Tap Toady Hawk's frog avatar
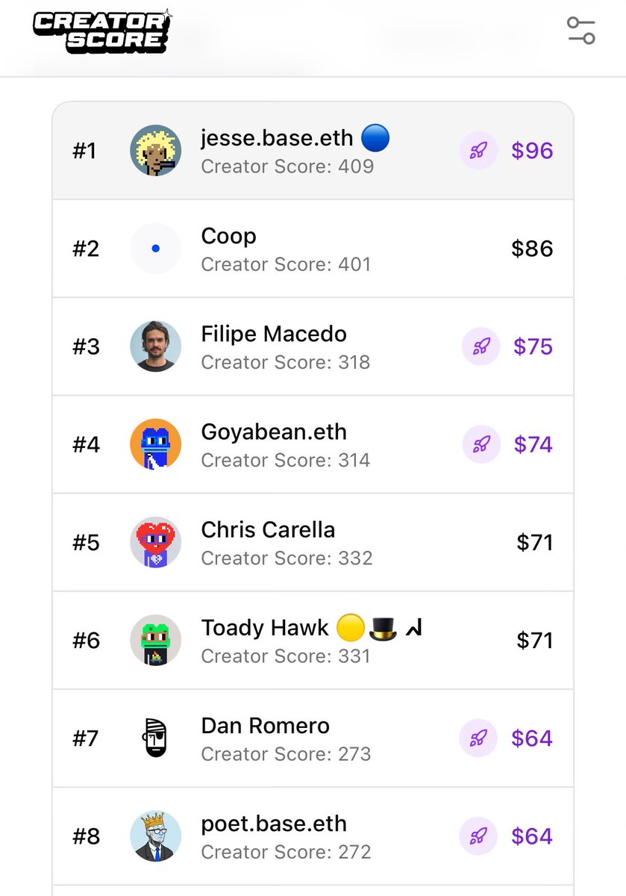 click(x=155, y=640)
